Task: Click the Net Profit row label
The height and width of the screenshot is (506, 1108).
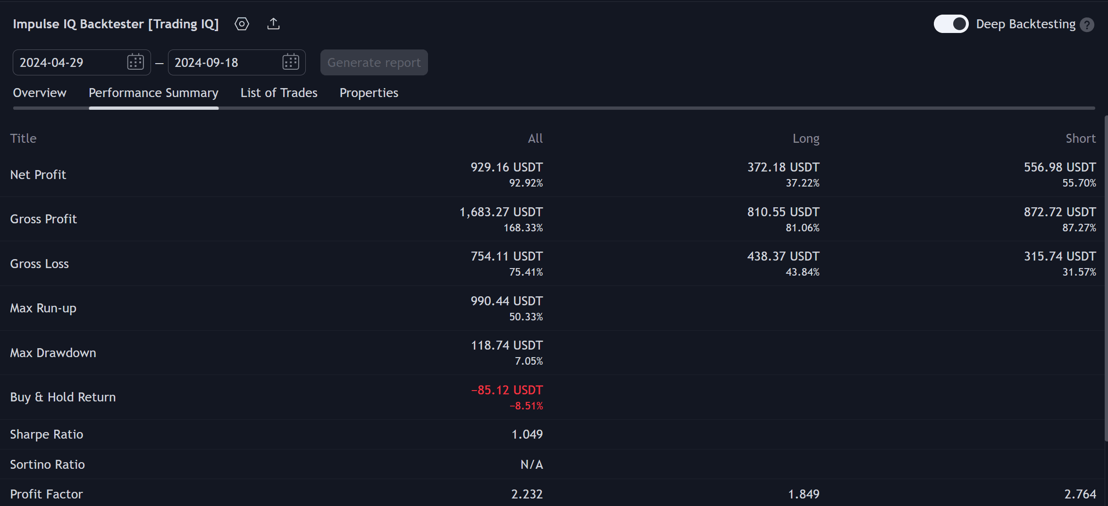Action: coord(38,175)
